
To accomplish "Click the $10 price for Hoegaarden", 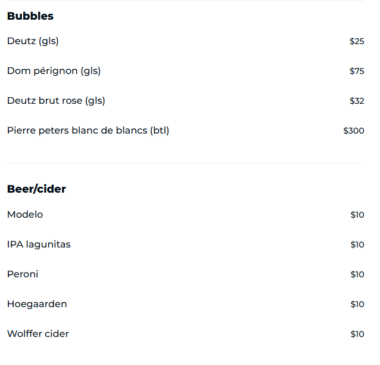I will (x=357, y=304).
